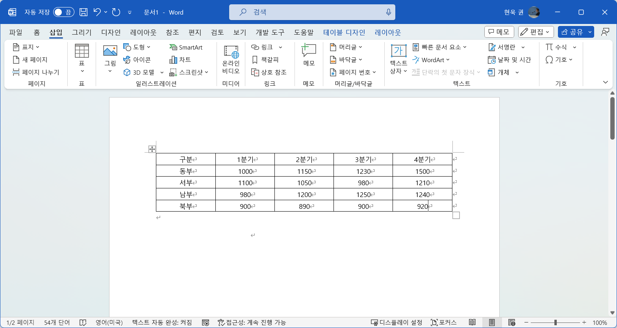Click the 온라인 비디오 button
Image resolution: width=617 pixels, height=328 pixels.
(x=231, y=60)
